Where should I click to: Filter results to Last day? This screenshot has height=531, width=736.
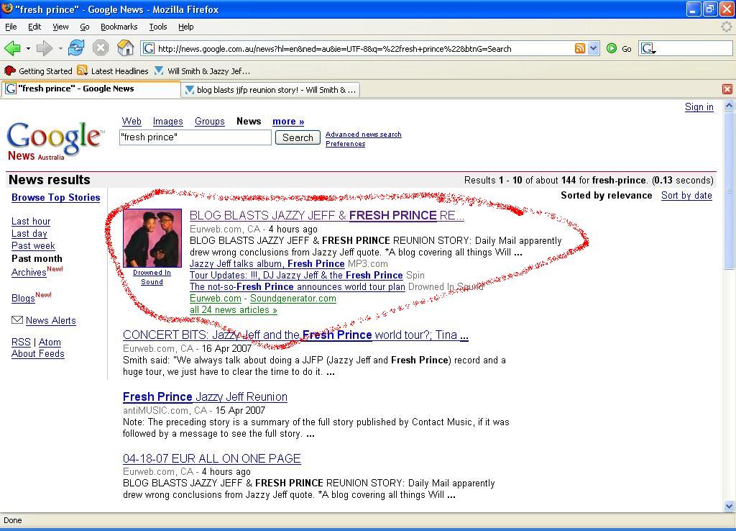[29, 234]
